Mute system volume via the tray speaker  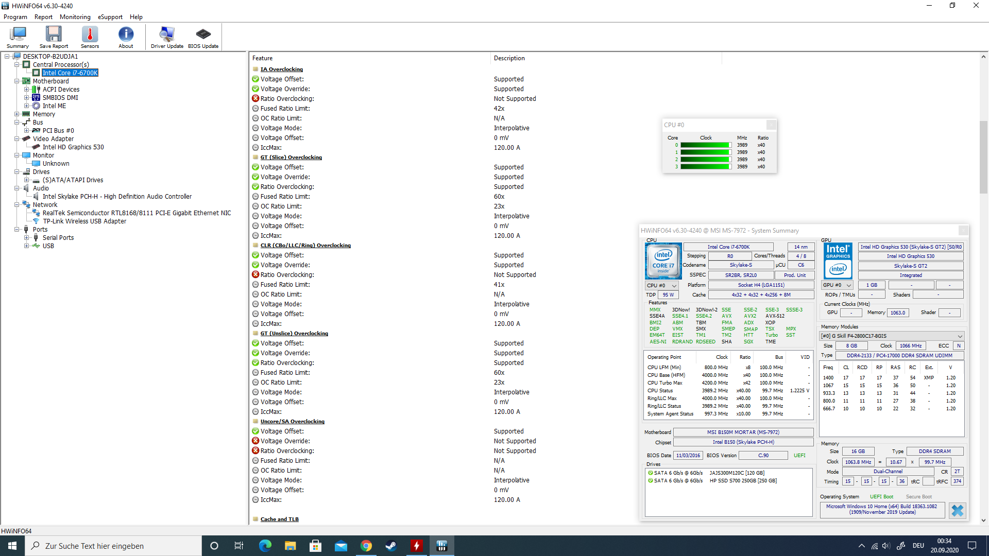[x=886, y=546]
